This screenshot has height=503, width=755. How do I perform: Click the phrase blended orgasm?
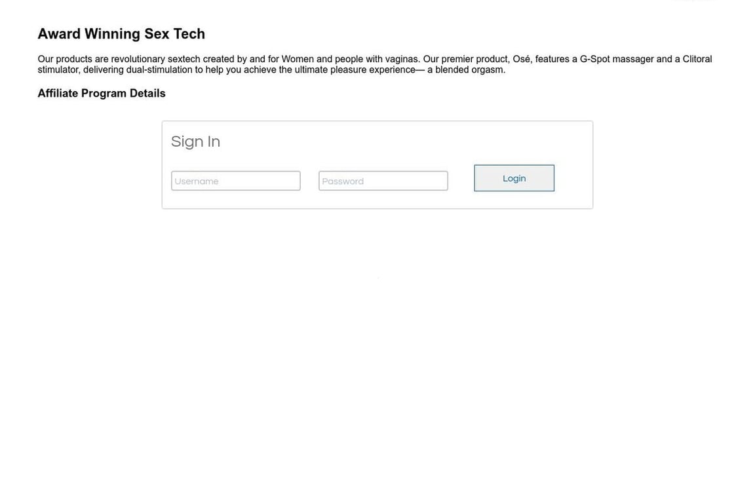pyautogui.click(x=470, y=70)
